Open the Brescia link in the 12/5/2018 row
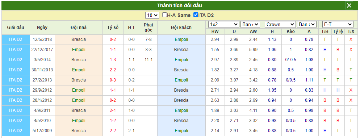The width and height of the screenshot is (360, 138). coord(79,39)
